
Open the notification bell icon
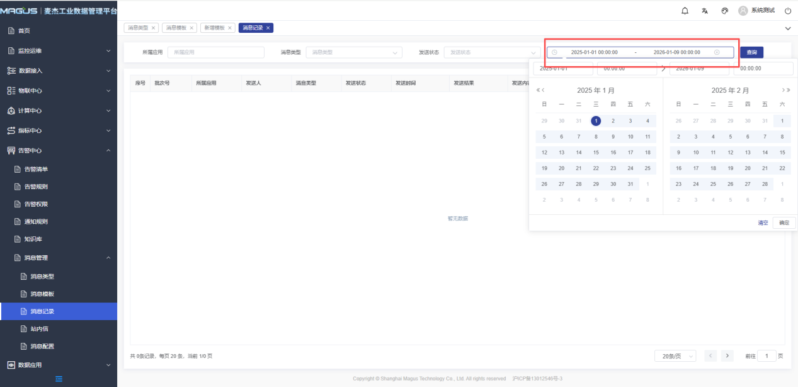tap(685, 11)
